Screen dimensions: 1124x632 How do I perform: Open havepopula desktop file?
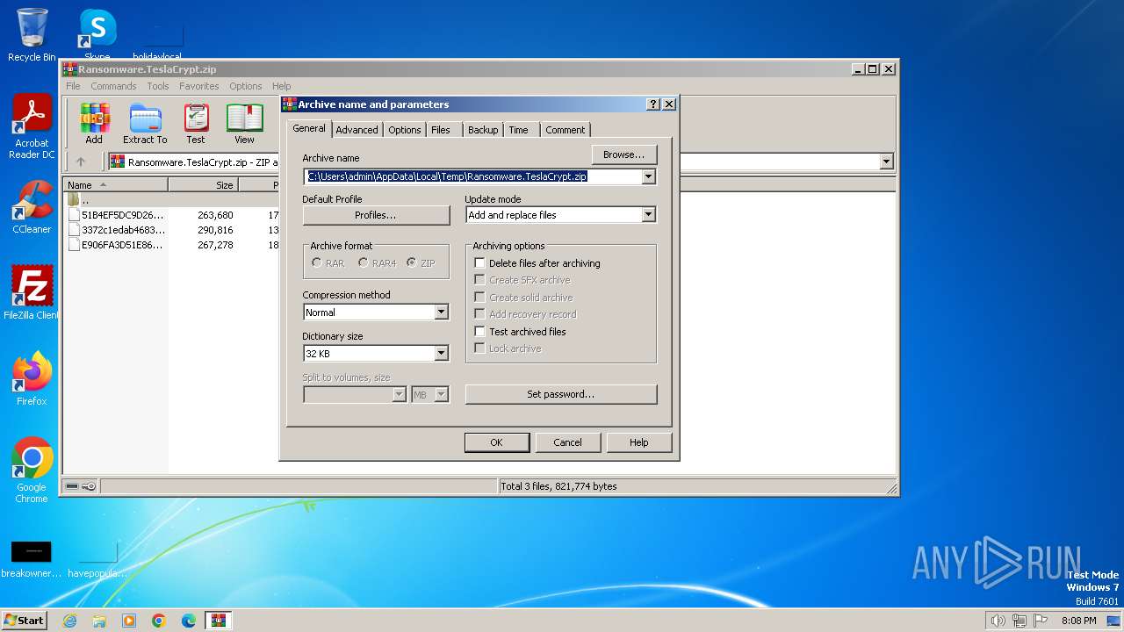[97, 559]
